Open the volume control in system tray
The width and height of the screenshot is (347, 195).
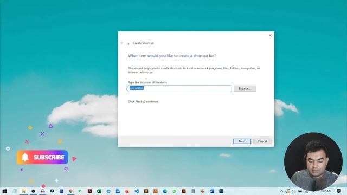tap(294, 191)
